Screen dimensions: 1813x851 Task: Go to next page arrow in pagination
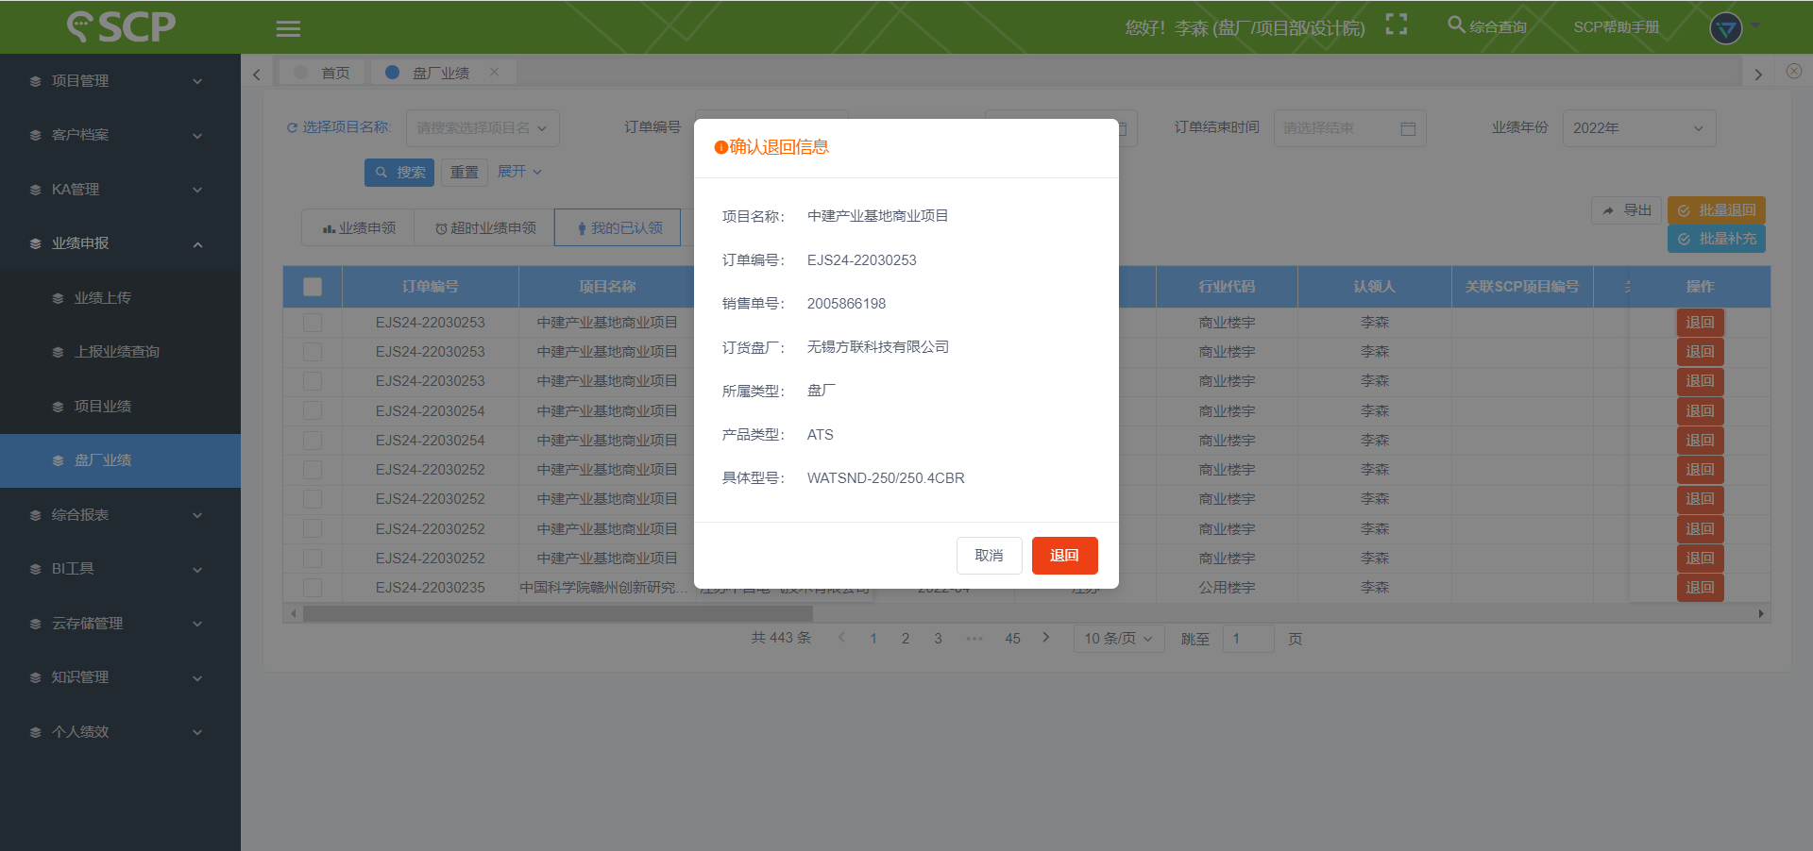(x=1045, y=638)
